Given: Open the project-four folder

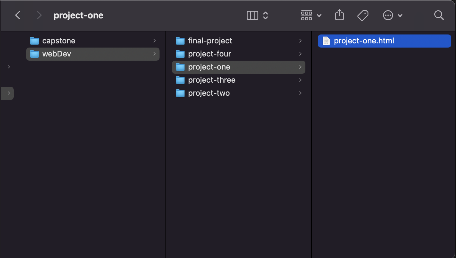Looking at the screenshot, I should [x=209, y=54].
